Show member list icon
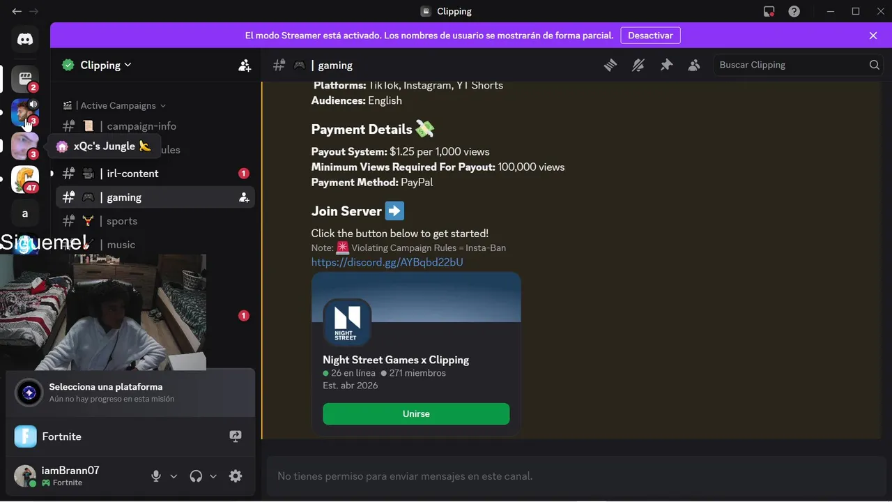Viewport: 892px width, 502px height. (694, 65)
